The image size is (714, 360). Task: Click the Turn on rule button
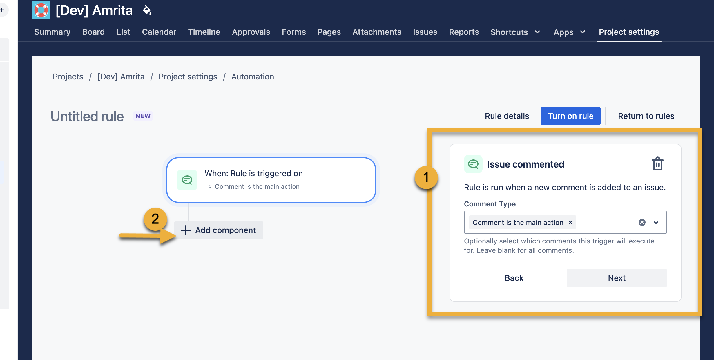571,116
